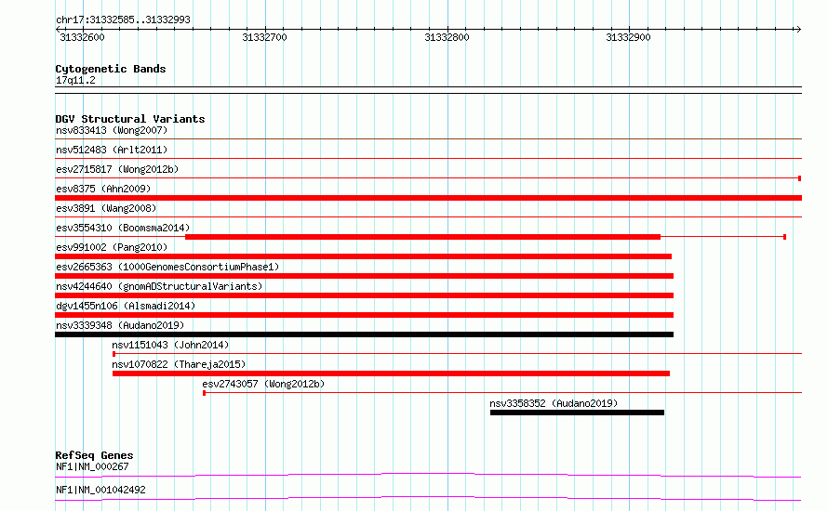Image resolution: width=828 pixels, height=511 pixels.
Task: Click the DGV Structural Variants track title
Action: click(130, 119)
